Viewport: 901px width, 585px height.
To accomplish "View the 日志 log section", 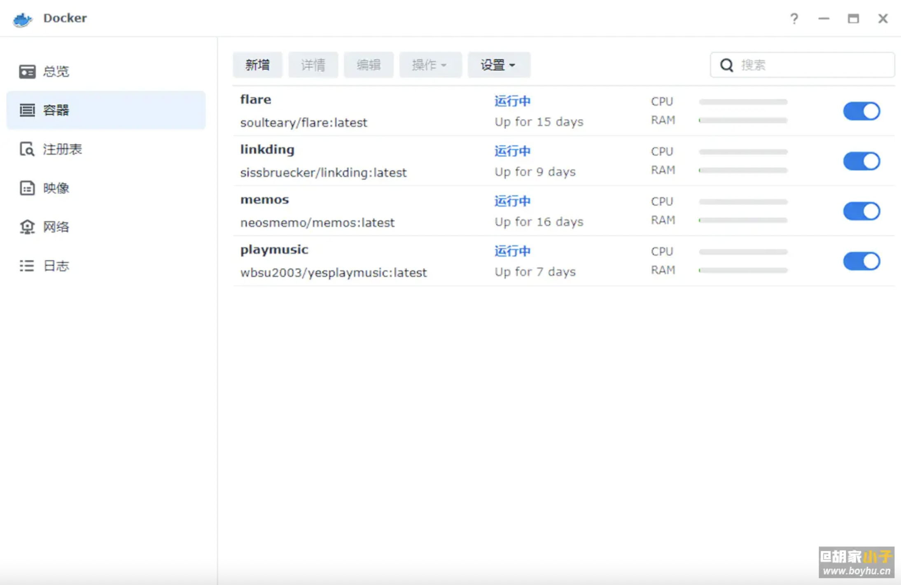I will click(106, 265).
